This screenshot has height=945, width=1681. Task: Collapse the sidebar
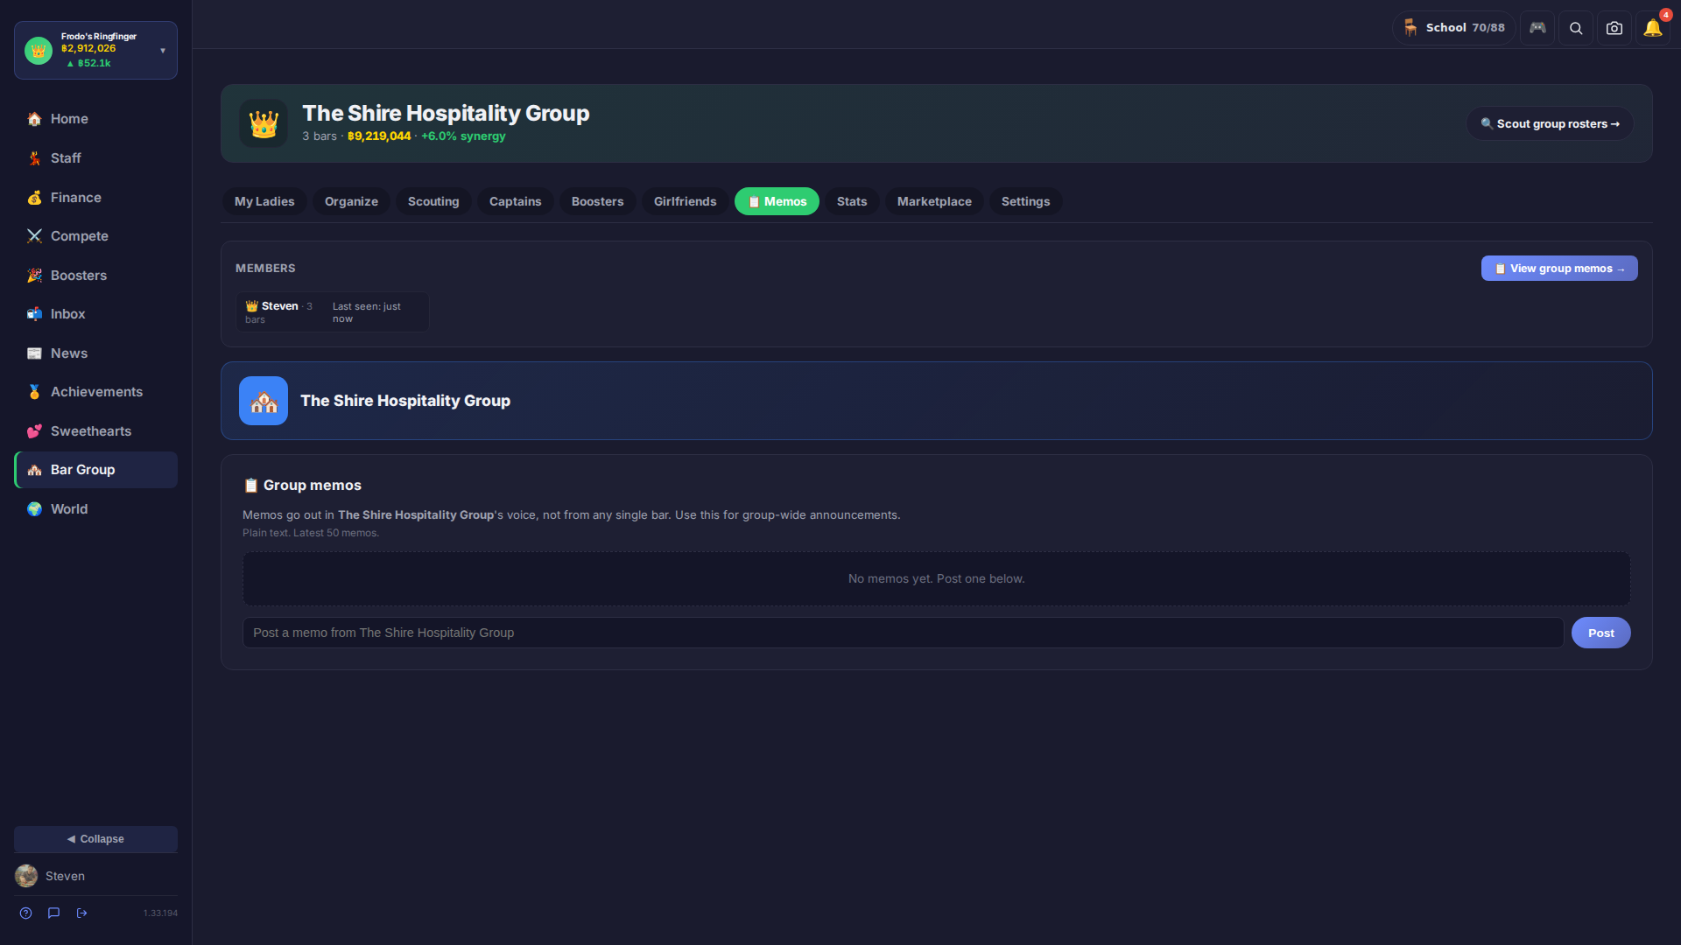coord(95,838)
